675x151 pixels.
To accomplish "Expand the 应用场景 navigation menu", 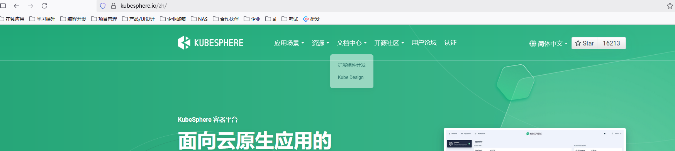I will (x=289, y=43).
